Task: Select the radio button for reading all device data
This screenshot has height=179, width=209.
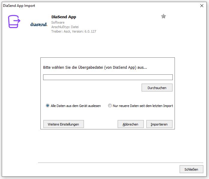Action: point(48,105)
